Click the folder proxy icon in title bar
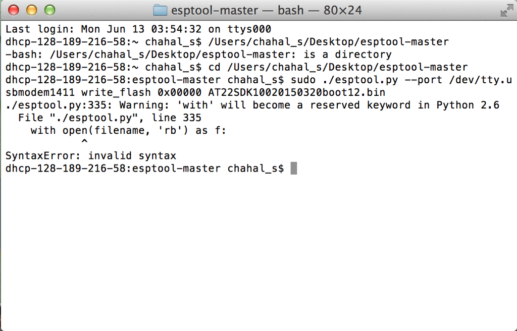Image resolution: width=517 pixels, height=331 pixels. [160, 10]
